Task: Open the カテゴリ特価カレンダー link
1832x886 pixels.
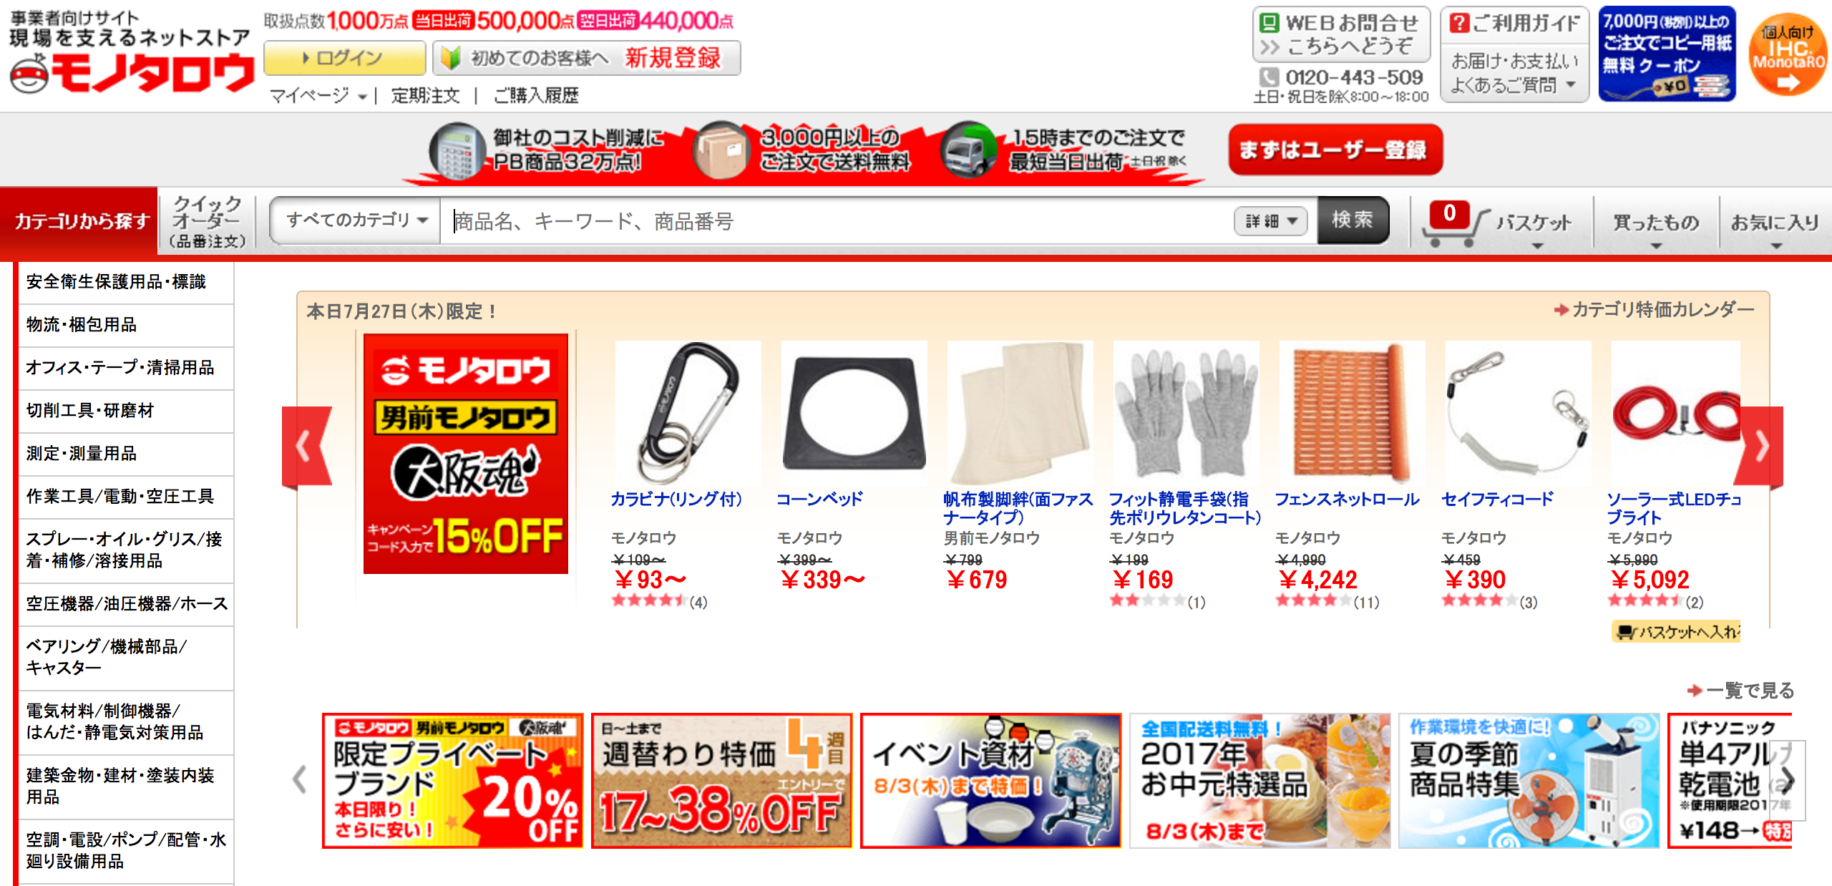Action: pos(1654,310)
